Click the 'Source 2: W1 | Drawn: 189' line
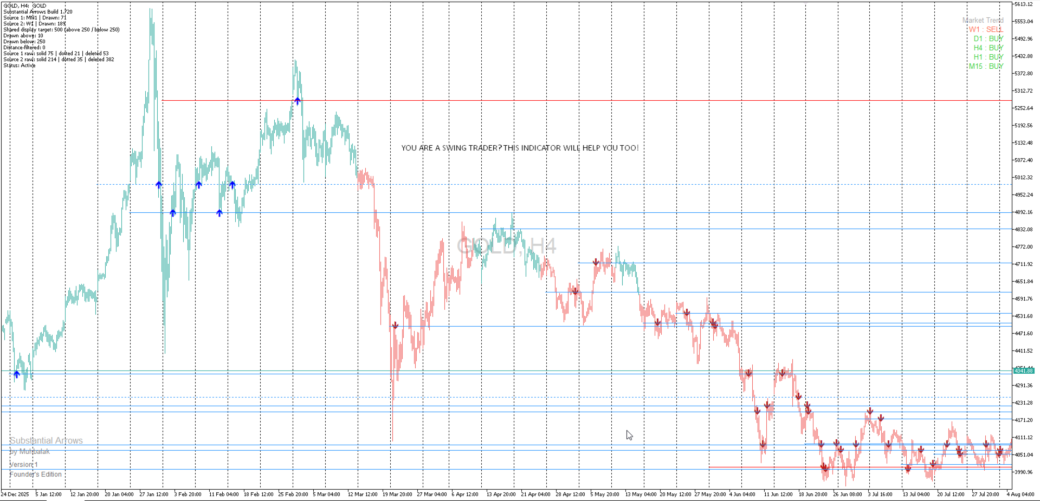Screen dimensions: 1040x501 tap(35, 23)
